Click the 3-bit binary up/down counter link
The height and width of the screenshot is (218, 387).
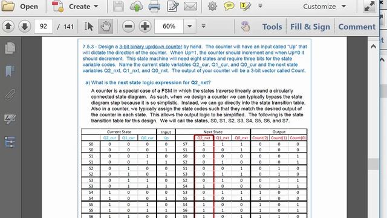151,47
